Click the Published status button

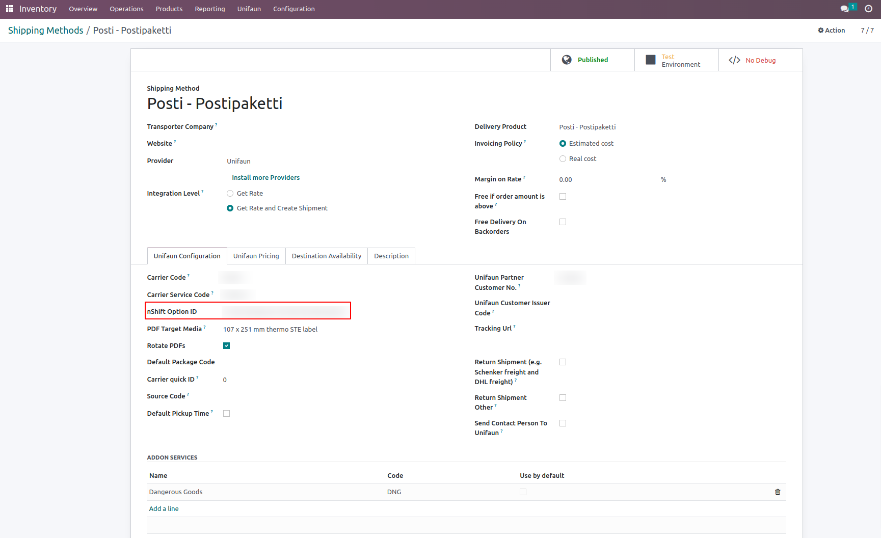pyautogui.click(x=593, y=60)
